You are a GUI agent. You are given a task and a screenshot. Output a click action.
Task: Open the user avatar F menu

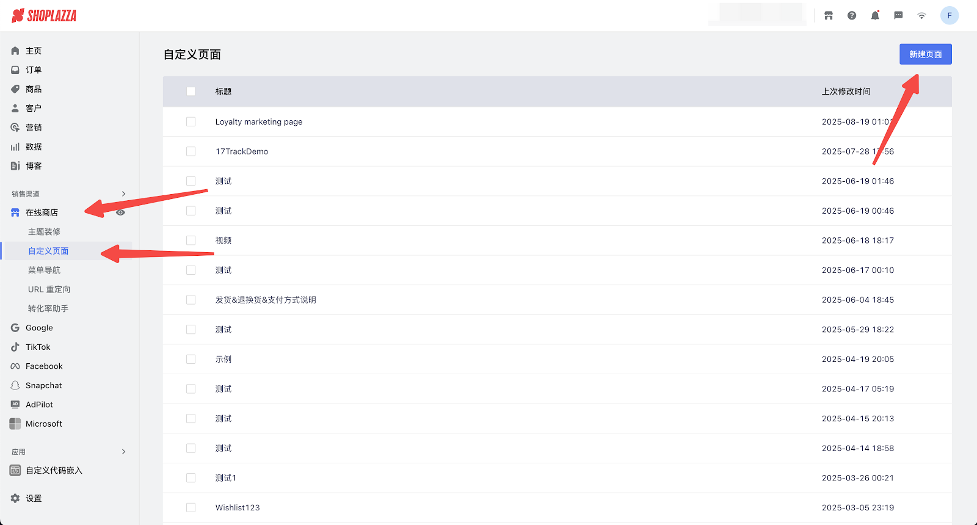point(949,16)
